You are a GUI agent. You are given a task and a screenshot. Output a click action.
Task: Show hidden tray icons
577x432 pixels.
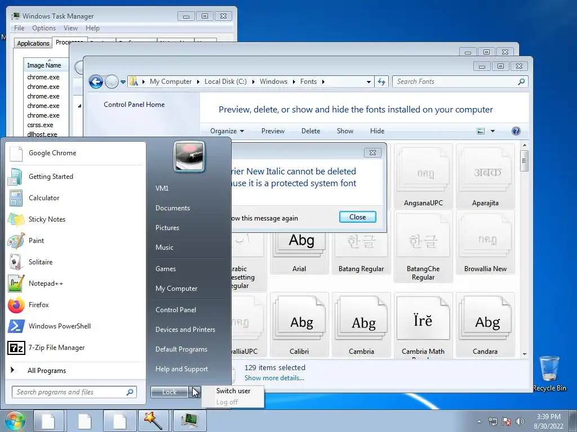point(479,421)
